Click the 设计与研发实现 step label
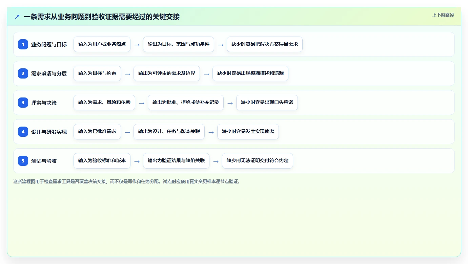 [x=49, y=132]
